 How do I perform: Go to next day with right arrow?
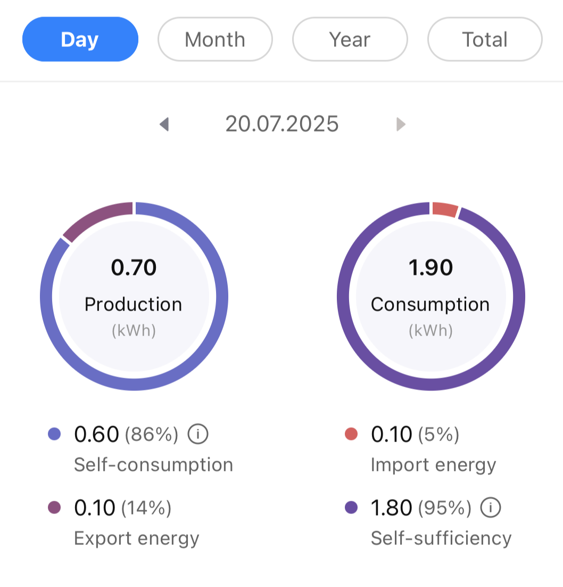(x=401, y=124)
